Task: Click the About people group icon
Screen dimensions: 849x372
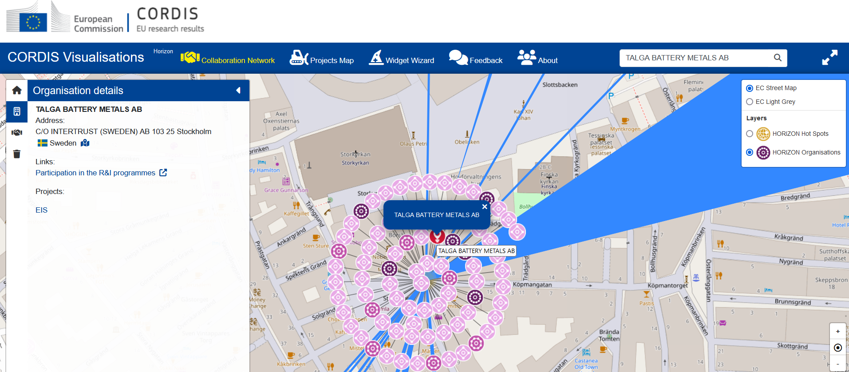Action: [527, 57]
